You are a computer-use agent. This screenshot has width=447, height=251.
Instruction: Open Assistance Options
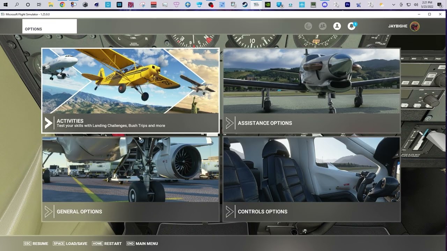pyautogui.click(x=312, y=91)
